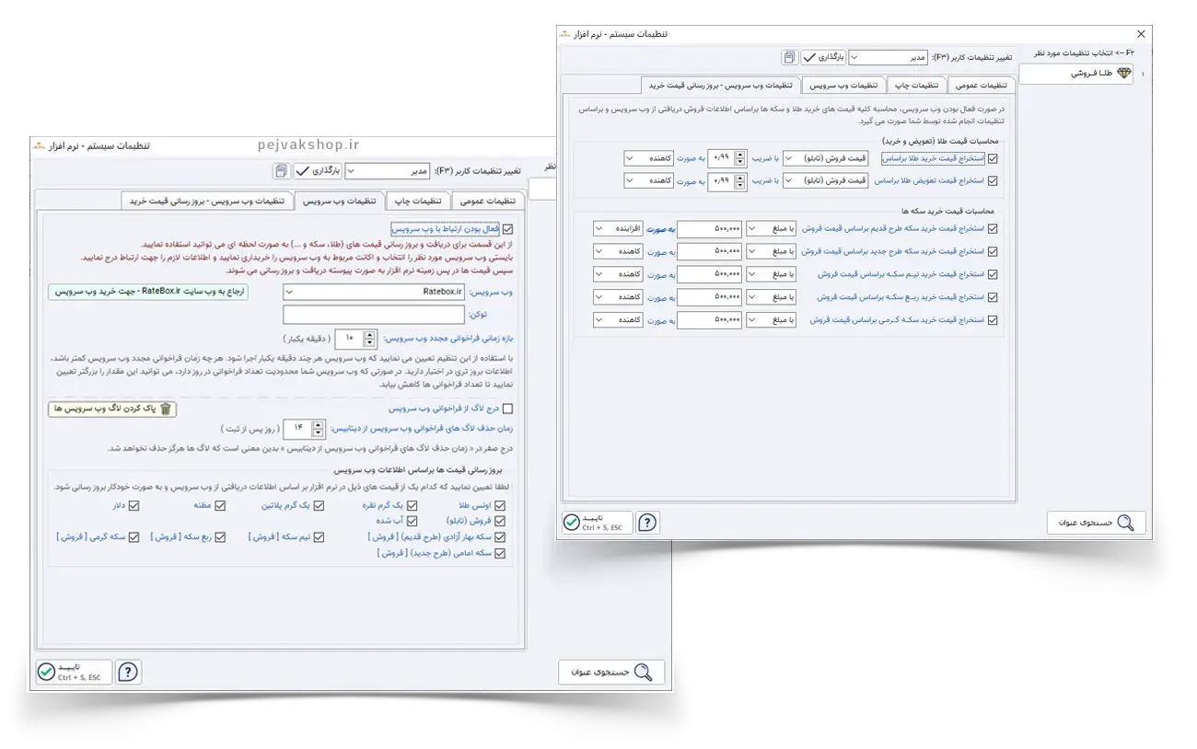Enable the درج لاگ از فراخوانی وب سرویس checkbox

pyautogui.click(x=509, y=409)
